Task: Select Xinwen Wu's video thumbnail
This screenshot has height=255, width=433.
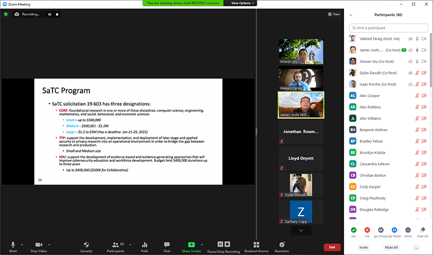Action: point(301,51)
